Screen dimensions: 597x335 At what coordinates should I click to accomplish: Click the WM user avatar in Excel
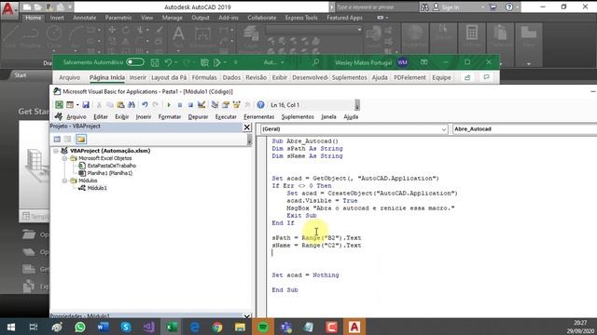coord(402,62)
